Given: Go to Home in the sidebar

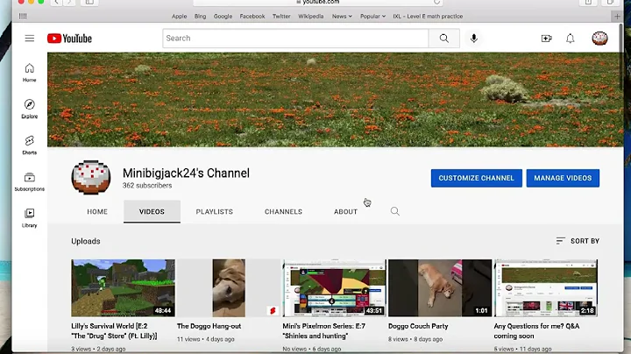Looking at the screenshot, I should 30,73.
